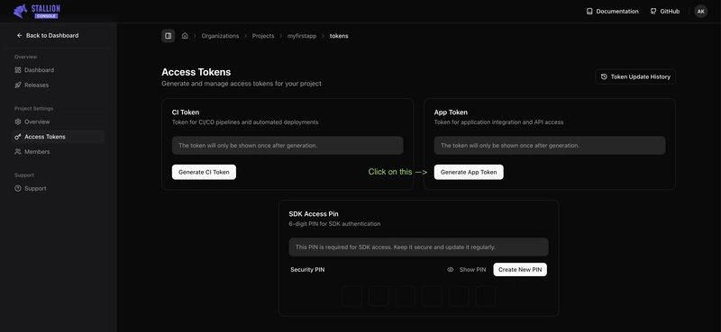Click Organizations in the breadcrumb
Screen dimensions: 721x332
click(x=220, y=36)
